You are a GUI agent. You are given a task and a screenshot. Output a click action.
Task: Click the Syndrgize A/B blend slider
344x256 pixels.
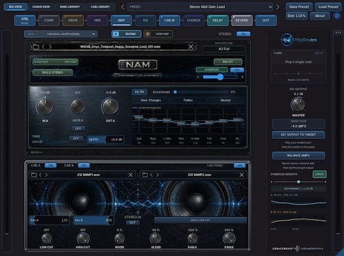coord(220,77)
